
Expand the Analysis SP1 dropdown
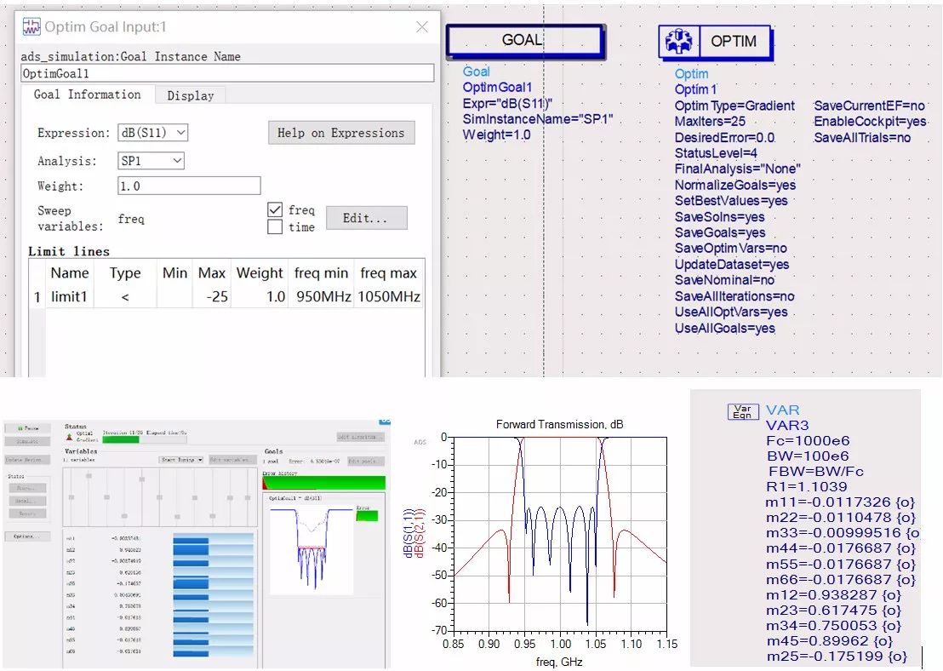point(151,160)
